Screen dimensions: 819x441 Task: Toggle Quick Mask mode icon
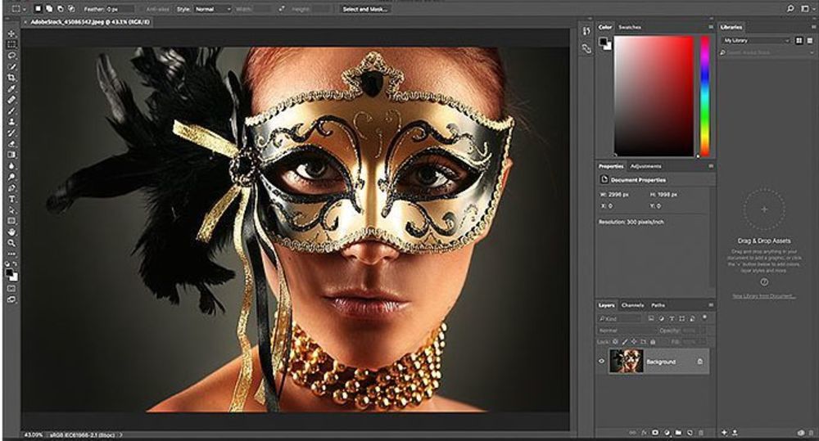click(x=11, y=288)
